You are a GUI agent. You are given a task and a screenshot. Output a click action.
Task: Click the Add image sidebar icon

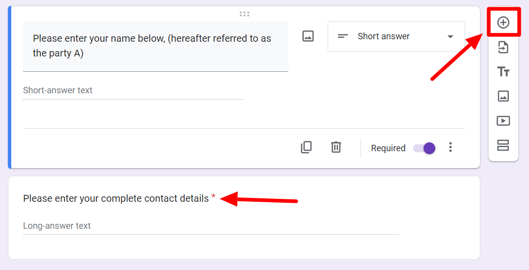503,96
